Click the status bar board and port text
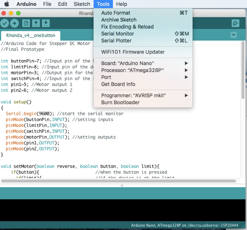The width and height of the screenshot is (247, 230). tap(184, 225)
